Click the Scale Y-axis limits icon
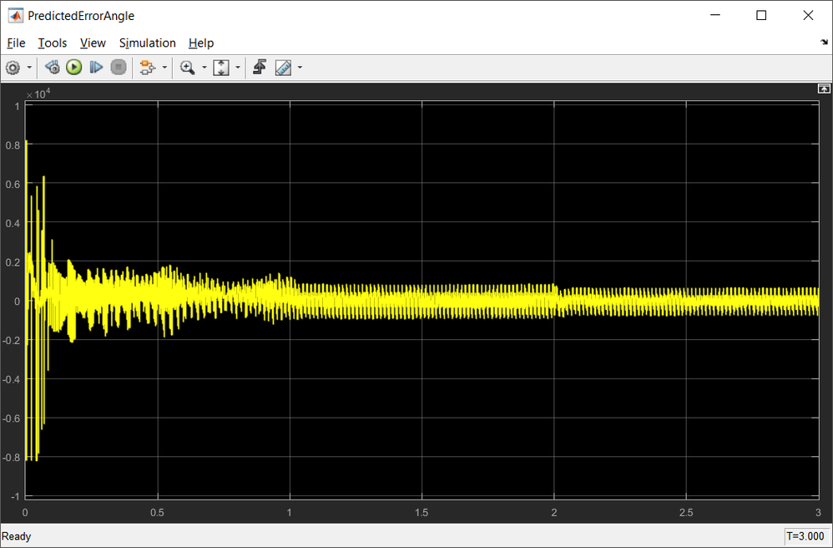 pos(221,68)
